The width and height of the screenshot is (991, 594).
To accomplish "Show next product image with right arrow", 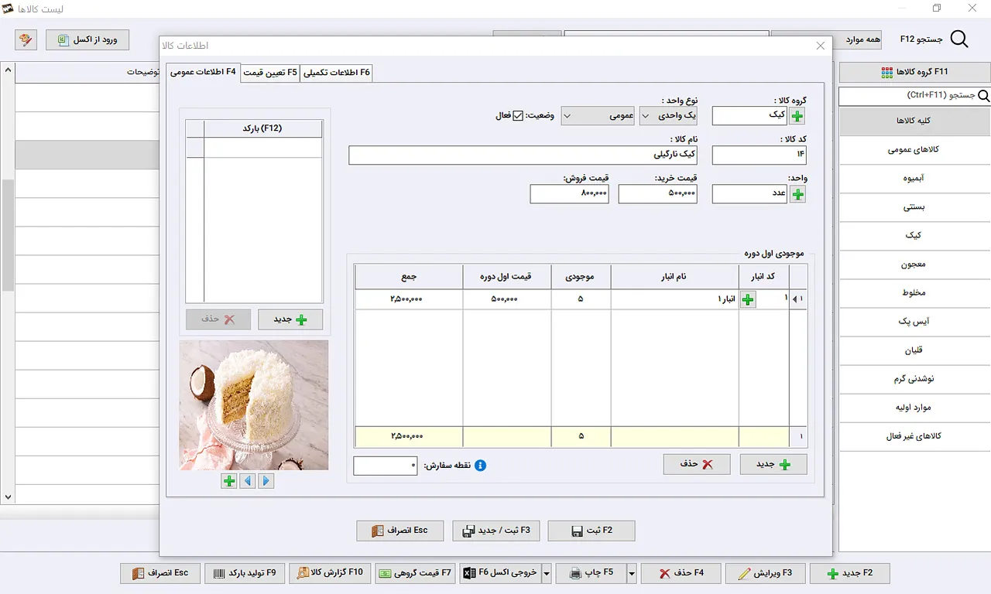I will pyautogui.click(x=266, y=481).
